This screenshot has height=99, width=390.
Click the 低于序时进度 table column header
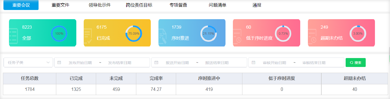tap(282, 78)
